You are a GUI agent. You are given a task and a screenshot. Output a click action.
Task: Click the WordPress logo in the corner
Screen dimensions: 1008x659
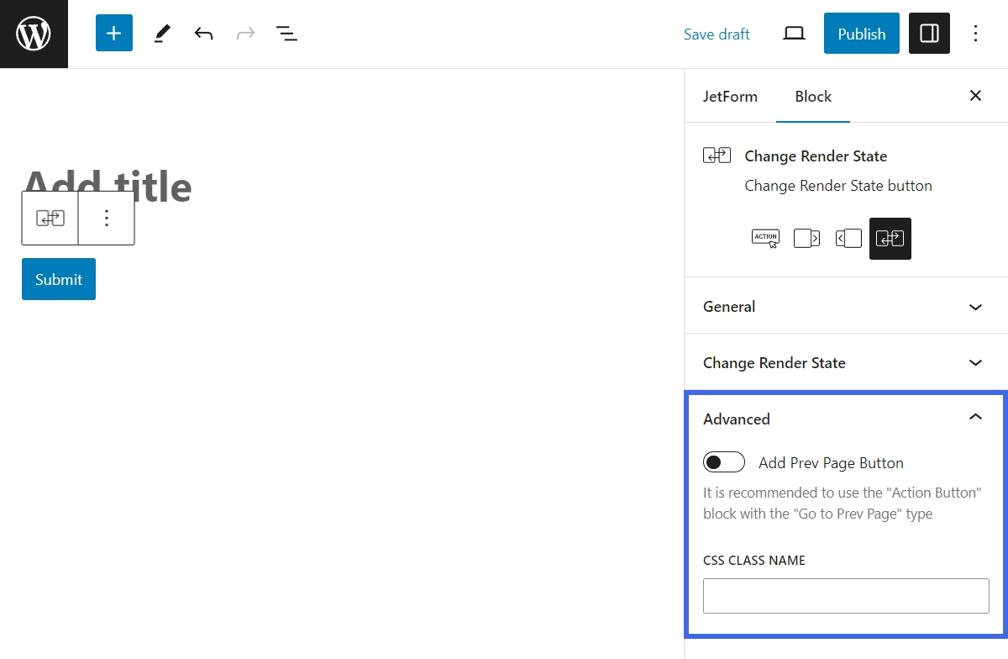click(34, 34)
